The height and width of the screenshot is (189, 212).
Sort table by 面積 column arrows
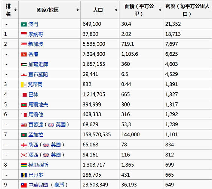160,10
